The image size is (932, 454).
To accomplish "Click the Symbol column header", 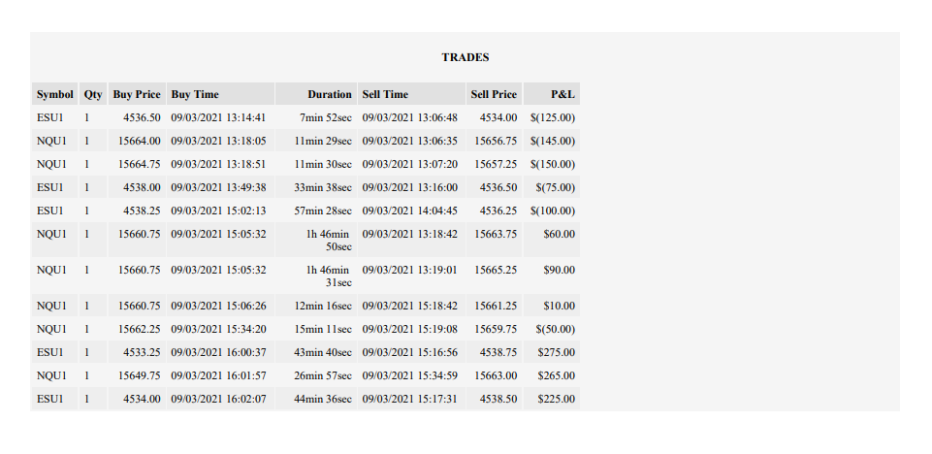I will point(54,94).
